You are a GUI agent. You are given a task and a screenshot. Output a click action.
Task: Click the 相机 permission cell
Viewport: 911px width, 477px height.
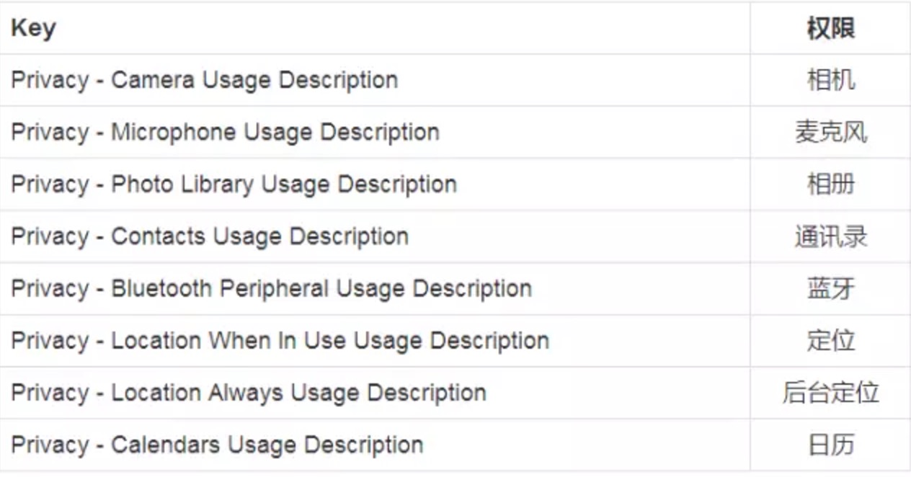click(830, 80)
